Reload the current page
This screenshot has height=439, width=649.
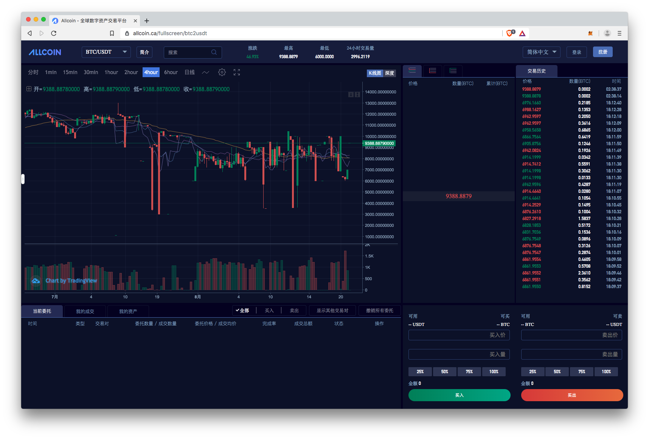(x=54, y=33)
